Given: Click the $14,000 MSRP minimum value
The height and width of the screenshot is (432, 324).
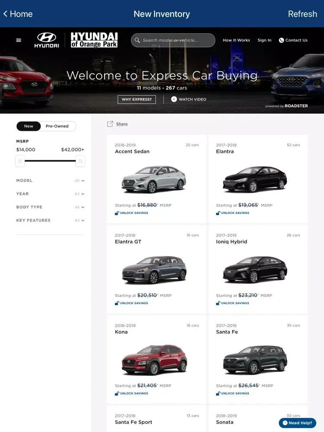Looking at the screenshot, I should [x=25, y=149].
